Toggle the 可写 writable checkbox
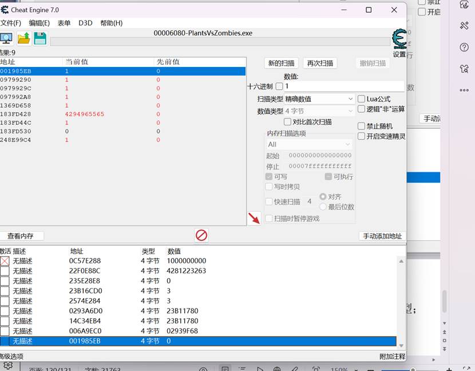 (269, 176)
